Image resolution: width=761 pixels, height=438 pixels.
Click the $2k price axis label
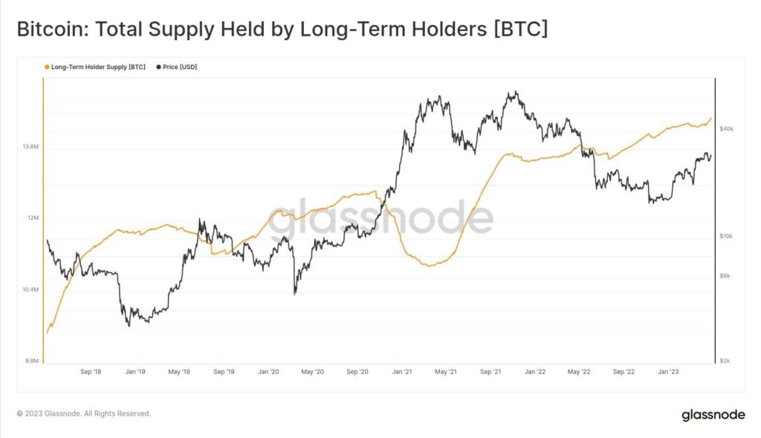(726, 361)
